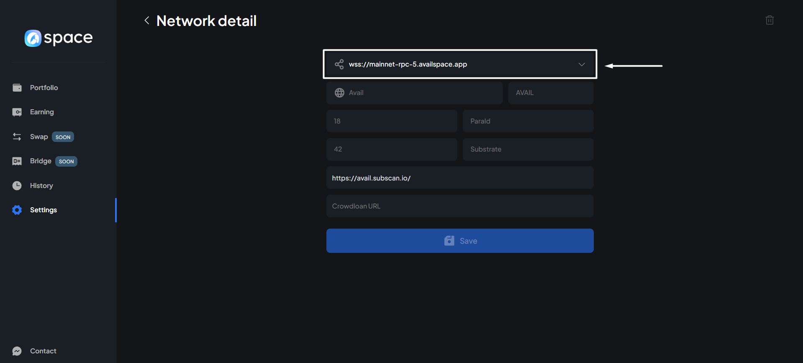Click the Avail network name field
This screenshot has height=363, width=803.
(x=418, y=93)
